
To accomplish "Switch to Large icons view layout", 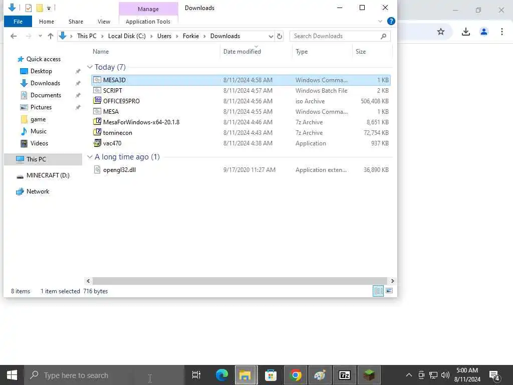I will click(389, 291).
